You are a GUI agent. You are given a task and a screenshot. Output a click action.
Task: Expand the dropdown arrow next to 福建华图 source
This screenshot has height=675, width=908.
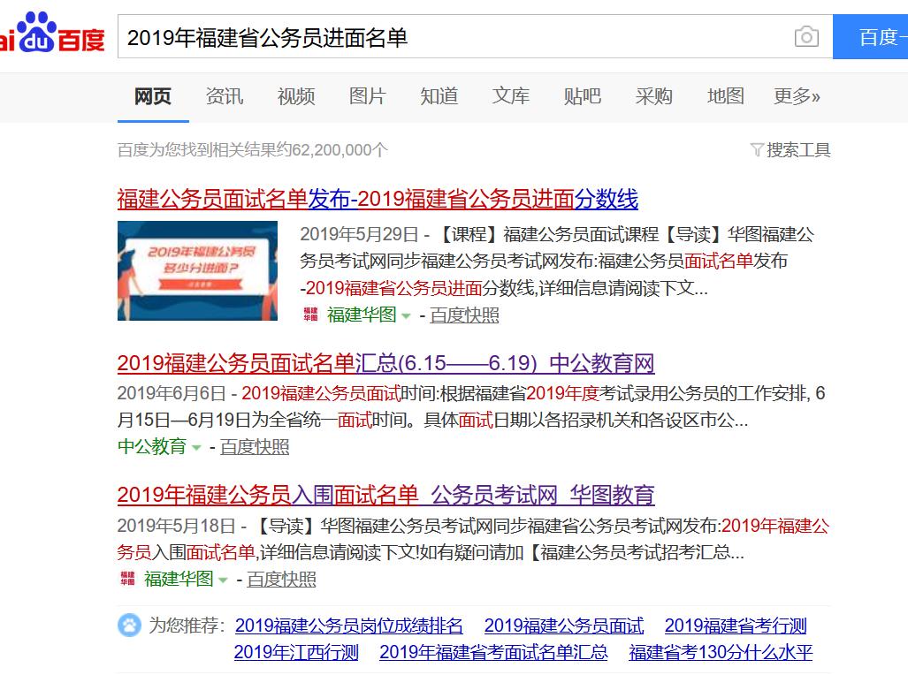point(404,315)
